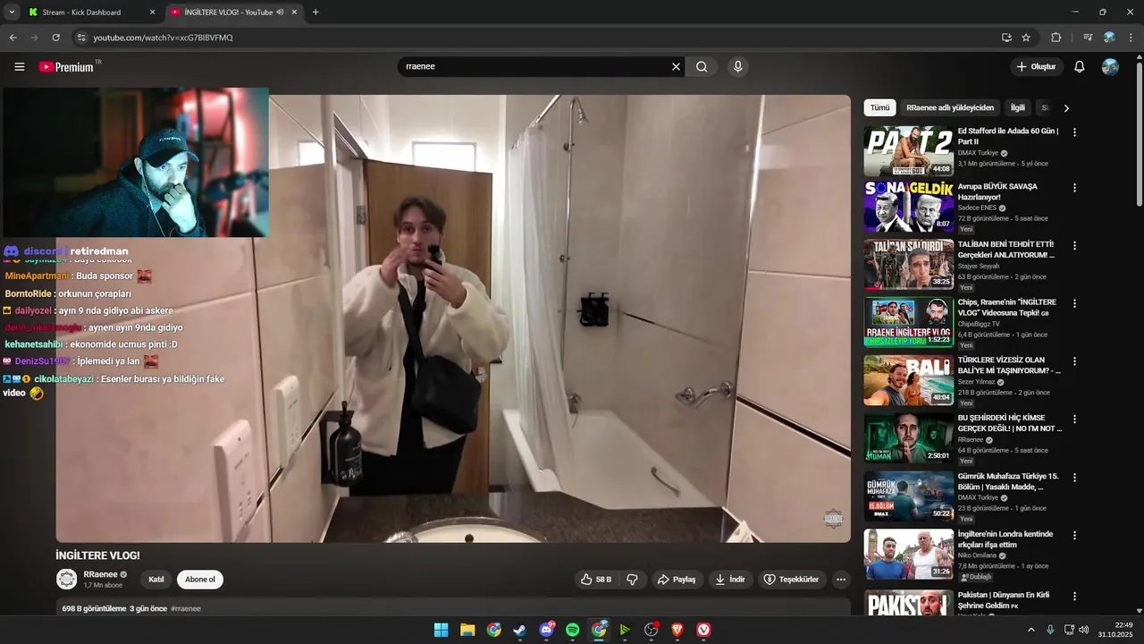1144x644 pixels.
Task: Open BU ŞEHİRDEKİ HİÇ KİMSE GERÇEK video
Action: click(x=1010, y=423)
